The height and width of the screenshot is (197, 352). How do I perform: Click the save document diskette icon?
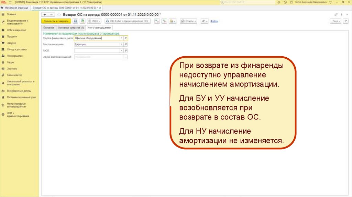point(75,21)
